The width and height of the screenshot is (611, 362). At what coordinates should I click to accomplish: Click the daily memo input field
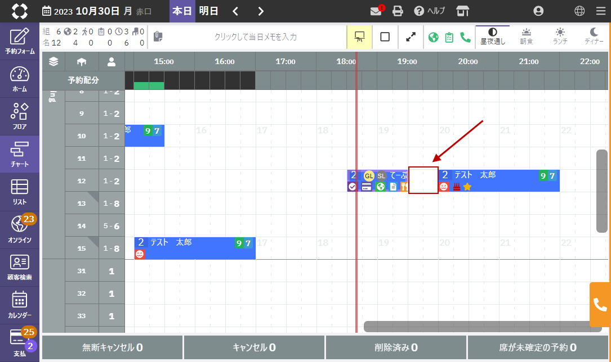[255, 37]
